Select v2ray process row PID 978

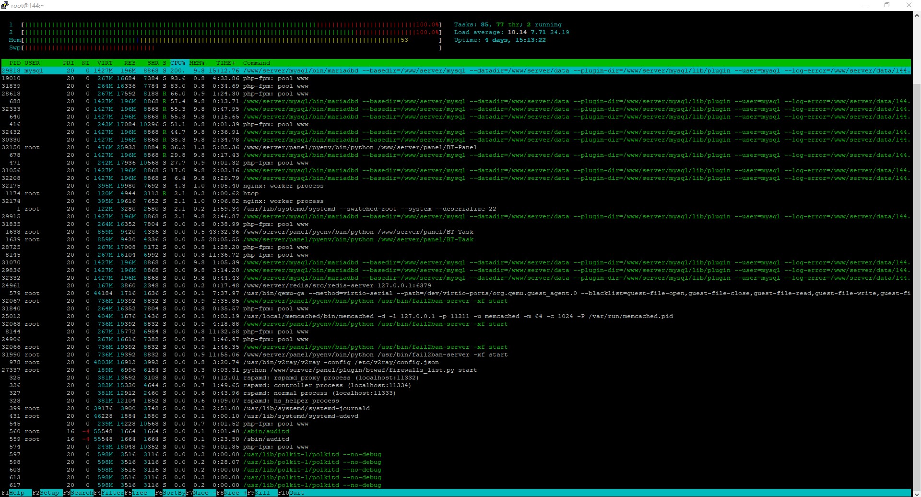tap(456, 362)
